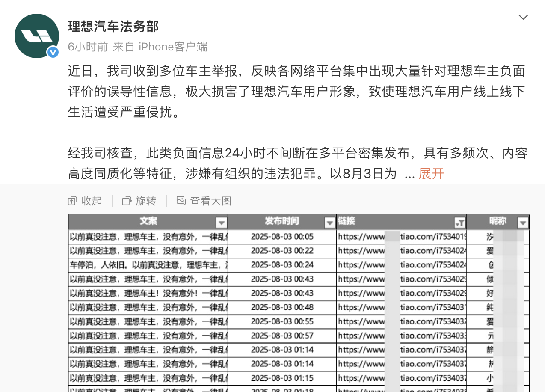Open the 理想汽车法务部 username link

pos(113,27)
